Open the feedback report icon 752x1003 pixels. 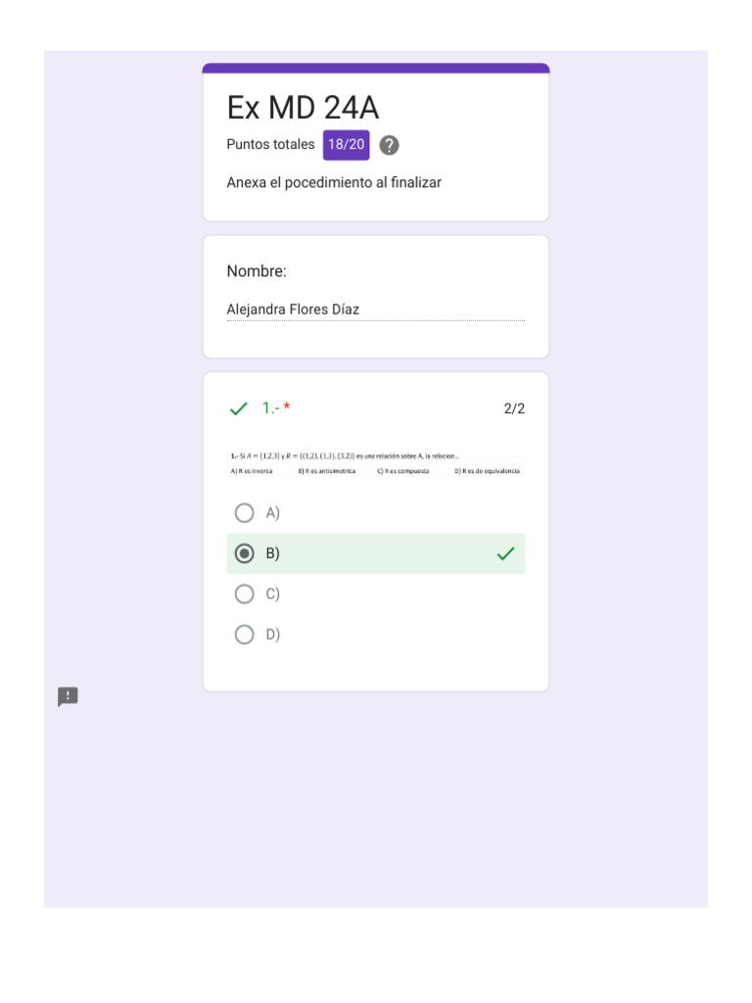tap(68, 696)
